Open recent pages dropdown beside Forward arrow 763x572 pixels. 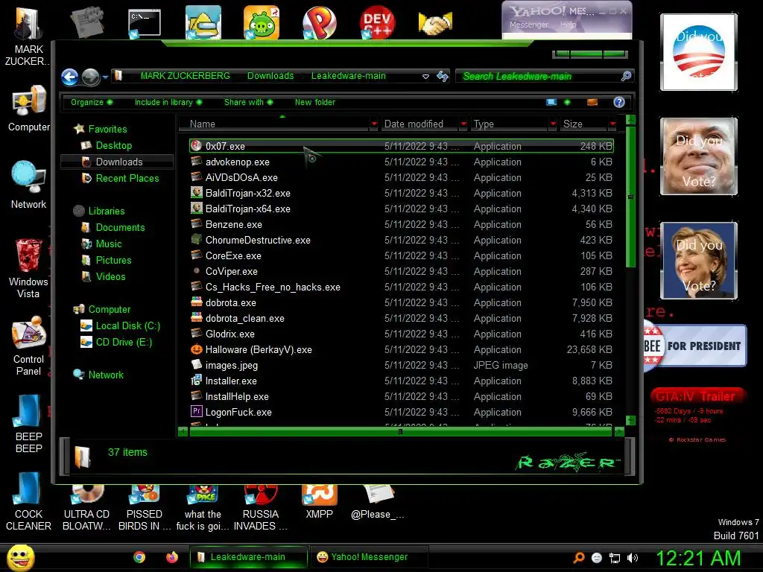105,77
